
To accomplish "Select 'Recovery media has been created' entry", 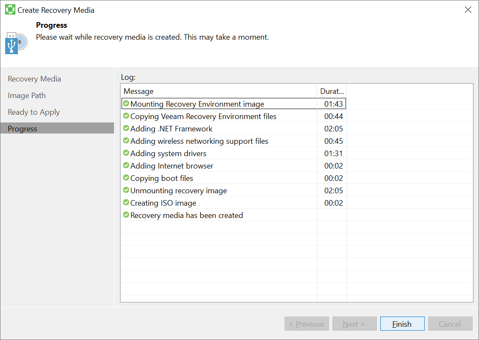I will pos(186,215).
